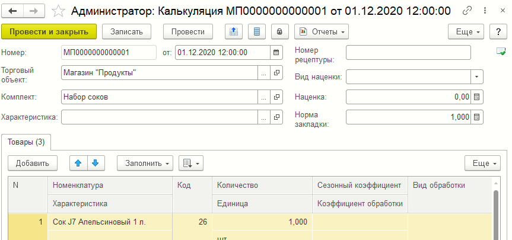
Task: Click the Номер рецептуры input field
Action: (x=408, y=53)
